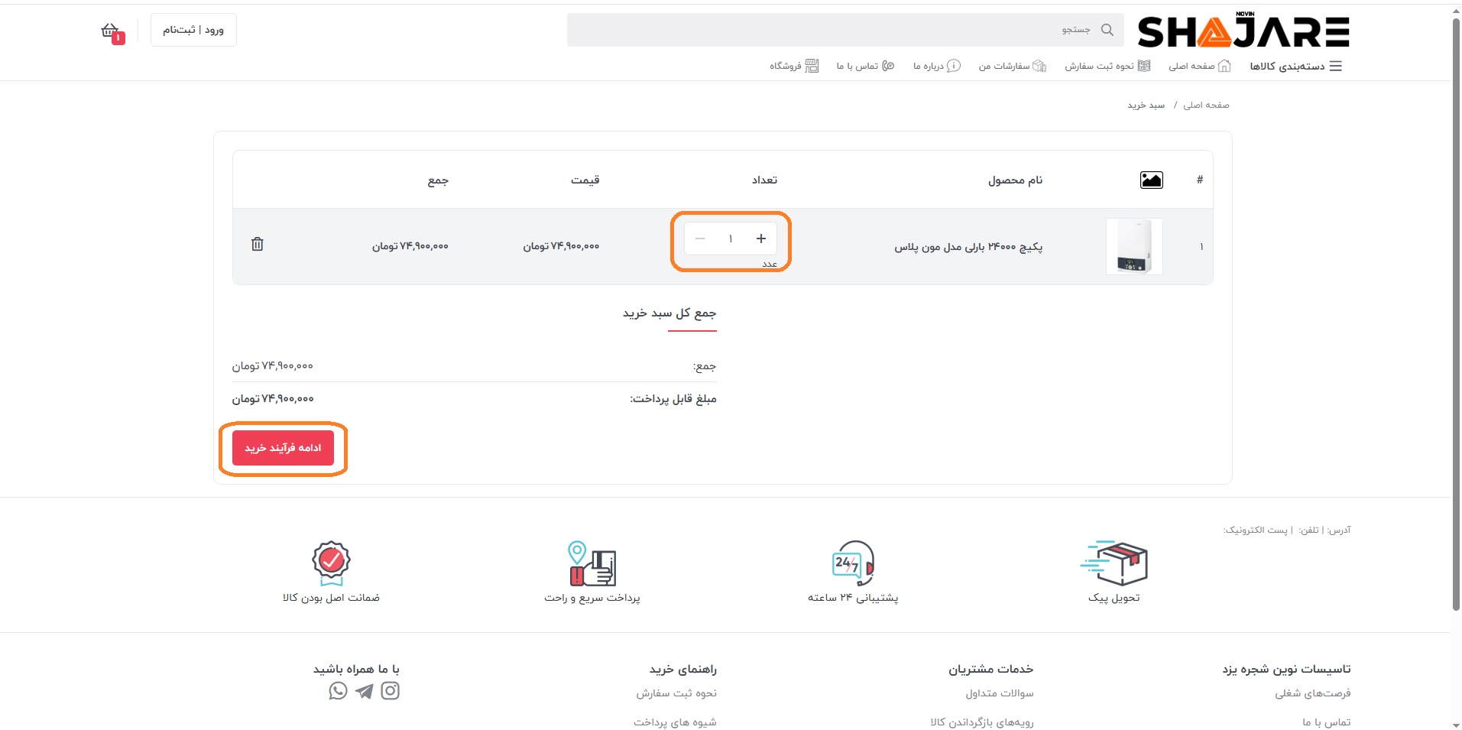Increase product quantity with plus button
Screen dimensions: 1462x730
click(761, 238)
